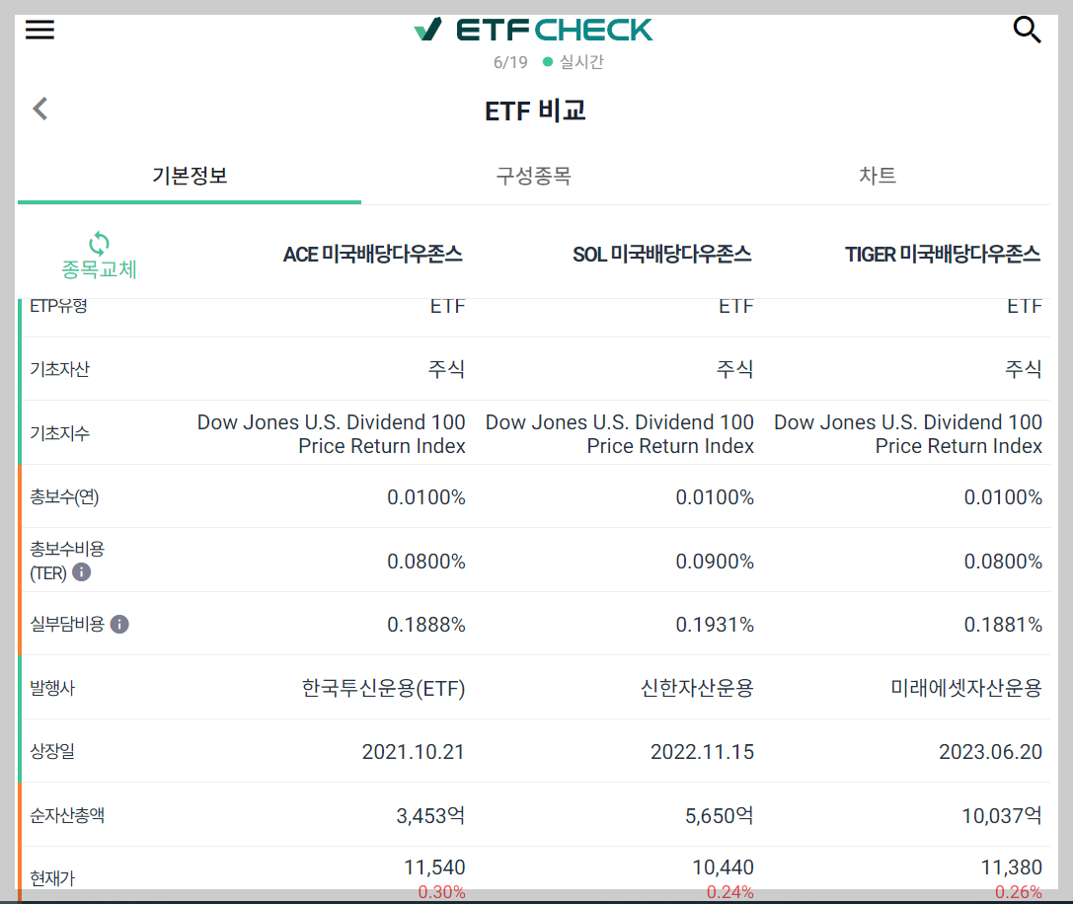Image resolution: width=1073 pixels, height=904 pixels.
Task: Show info for 실부담비용
Action: point(119,624)
